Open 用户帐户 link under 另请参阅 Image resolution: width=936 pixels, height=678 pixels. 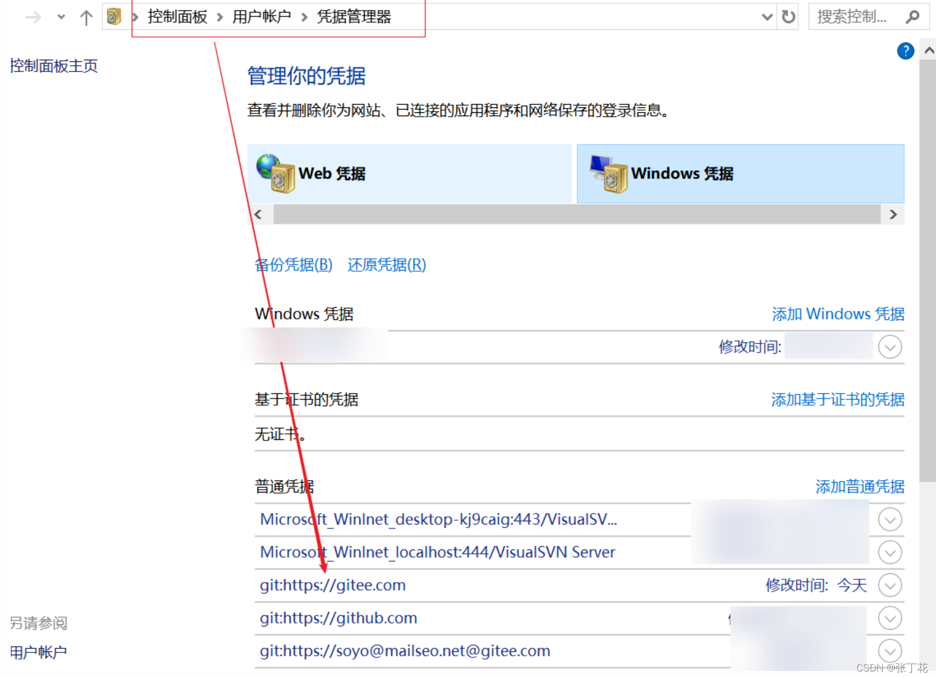click(x=38, y=652)
